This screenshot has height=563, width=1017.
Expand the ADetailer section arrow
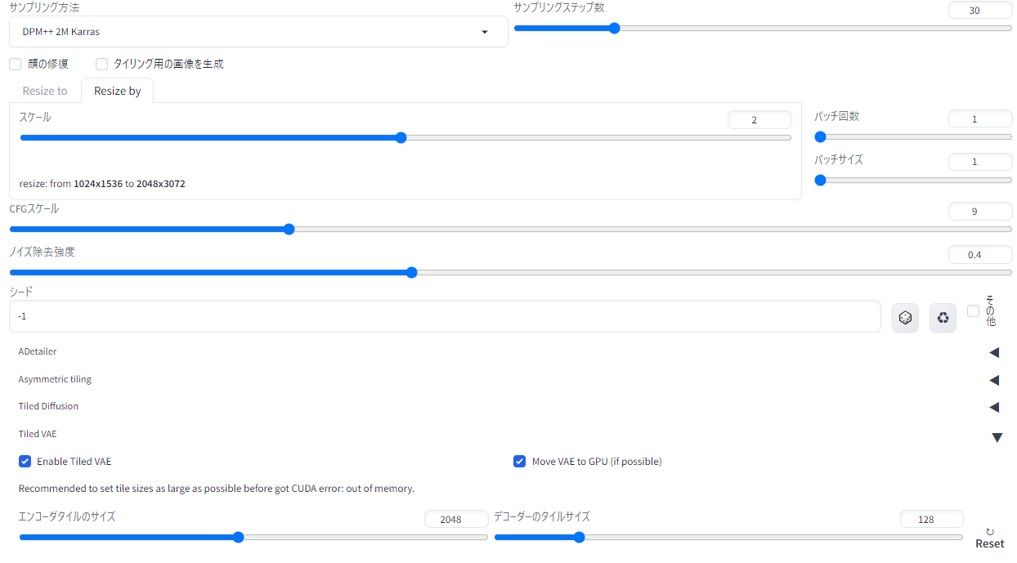[x=994, y=352]
